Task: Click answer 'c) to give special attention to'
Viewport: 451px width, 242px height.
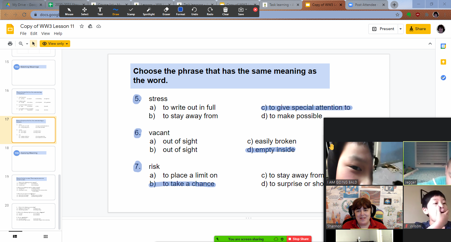Action: click(x=306, y=107)
